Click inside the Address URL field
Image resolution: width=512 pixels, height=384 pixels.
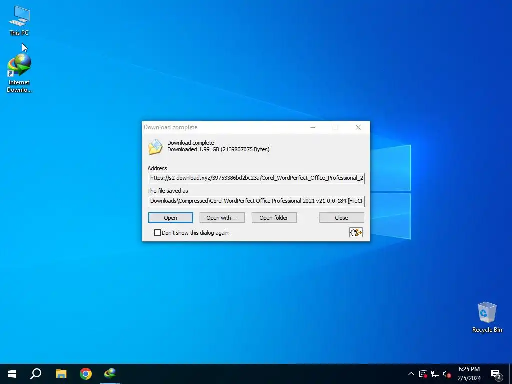click(256, 178)
